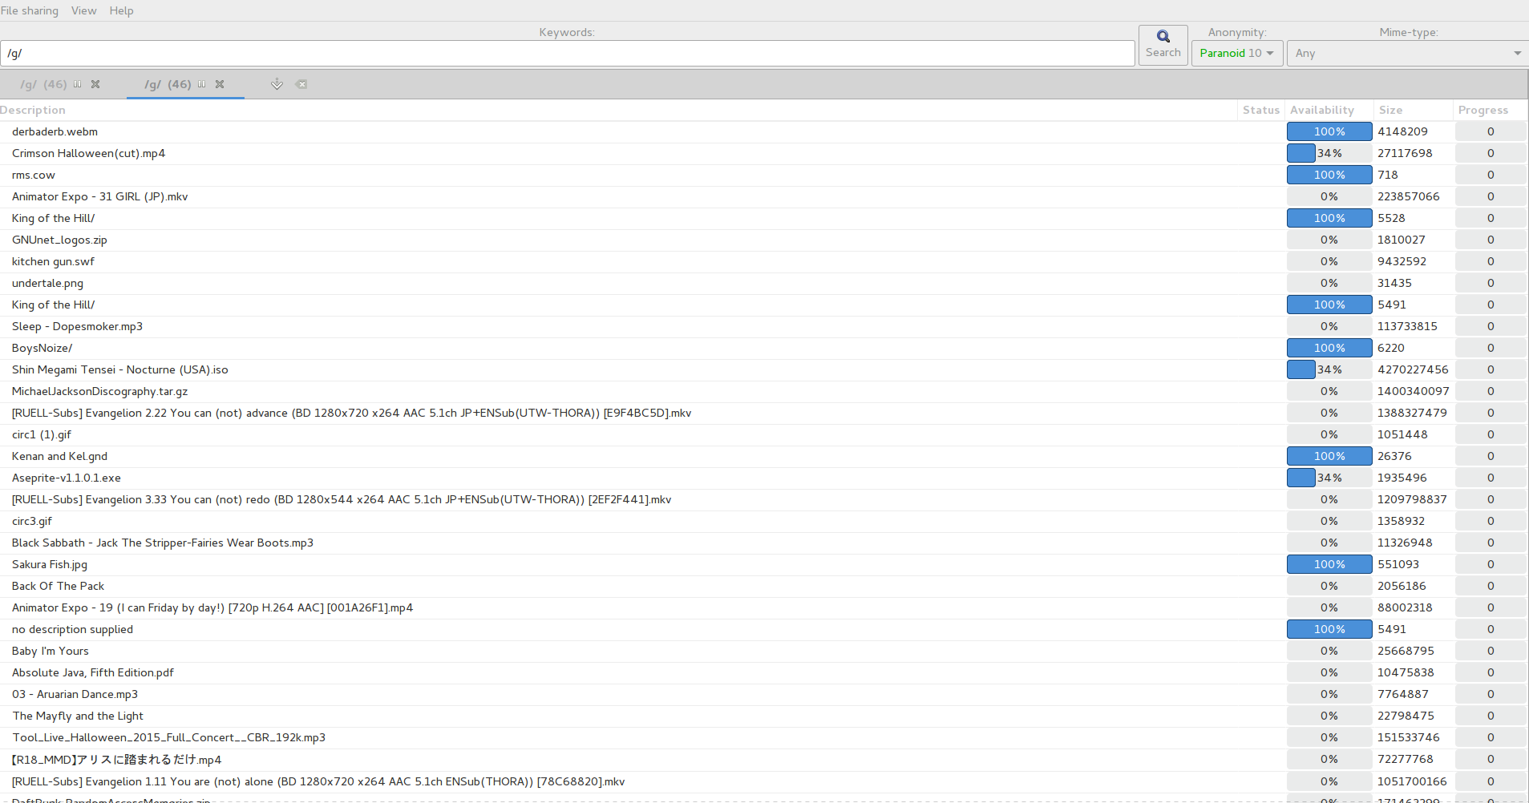The width and height of the screenshot is (1529, 803).
Task: Close the active /g/ search tab
Action: [220, 84]
